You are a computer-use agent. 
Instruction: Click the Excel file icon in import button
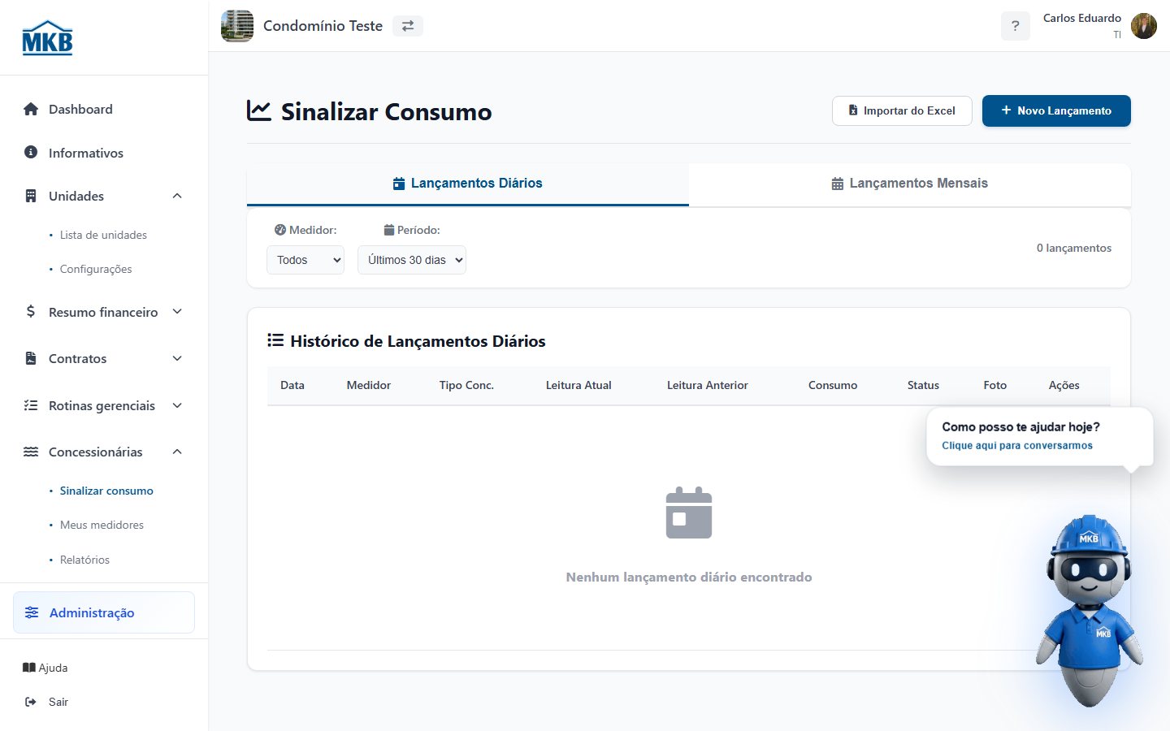pos(853,110)
